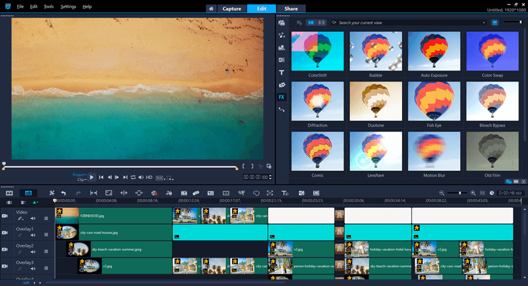Open the Settings menu

coord(67,6)
